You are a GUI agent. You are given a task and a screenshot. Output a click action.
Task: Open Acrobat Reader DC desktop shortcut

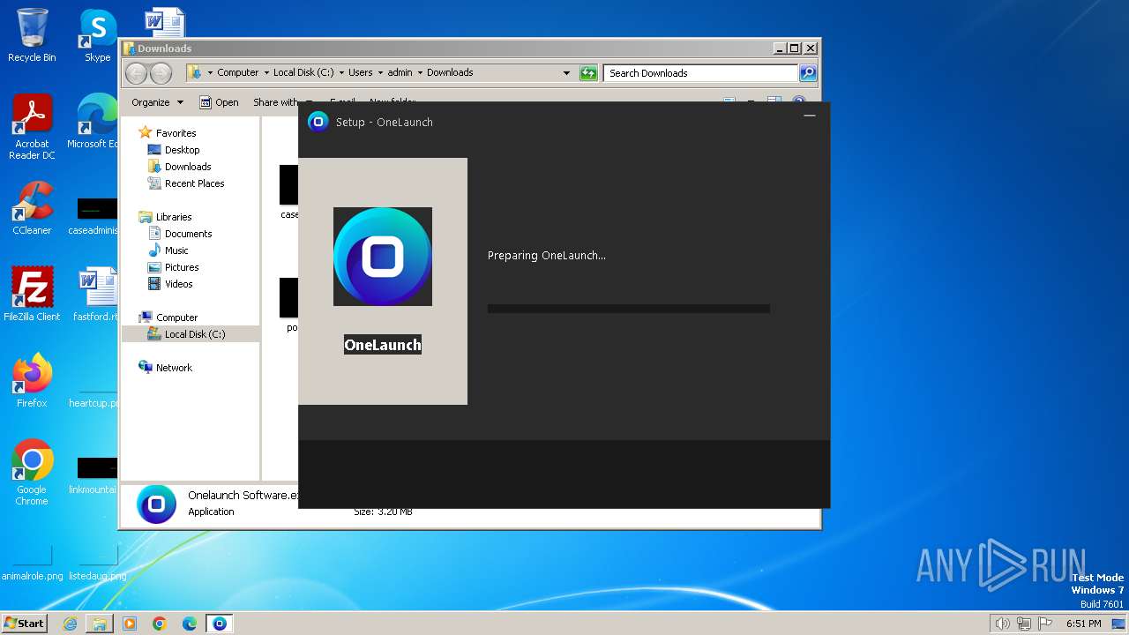(32, 127)
